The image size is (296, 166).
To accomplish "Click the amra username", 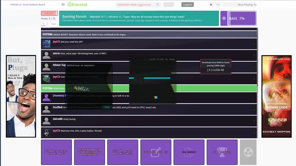I will coord(56,54).
